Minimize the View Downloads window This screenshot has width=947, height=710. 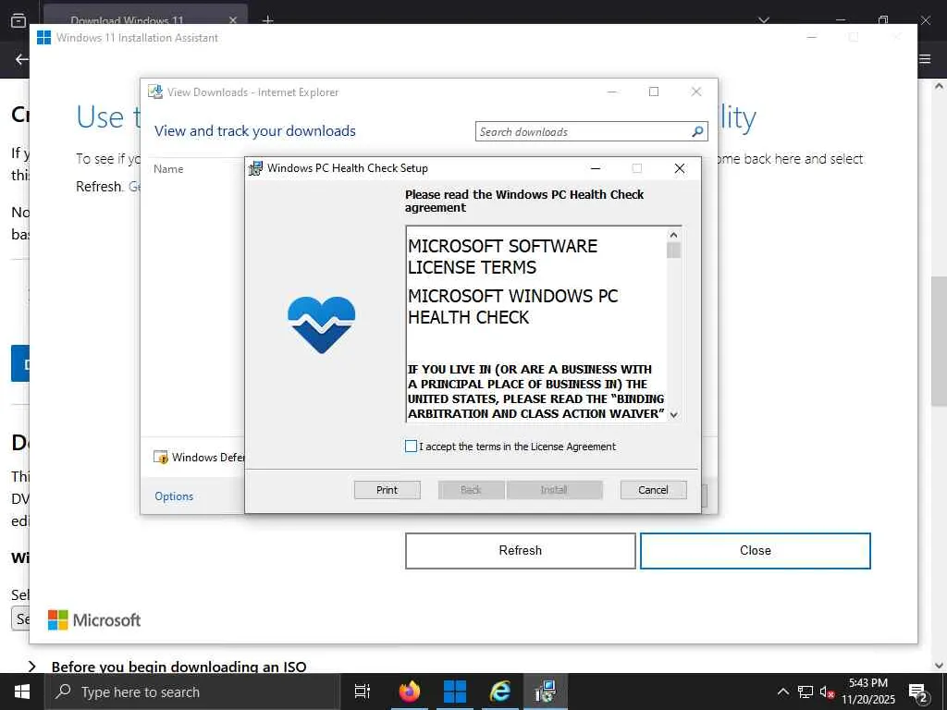(612, 92)
